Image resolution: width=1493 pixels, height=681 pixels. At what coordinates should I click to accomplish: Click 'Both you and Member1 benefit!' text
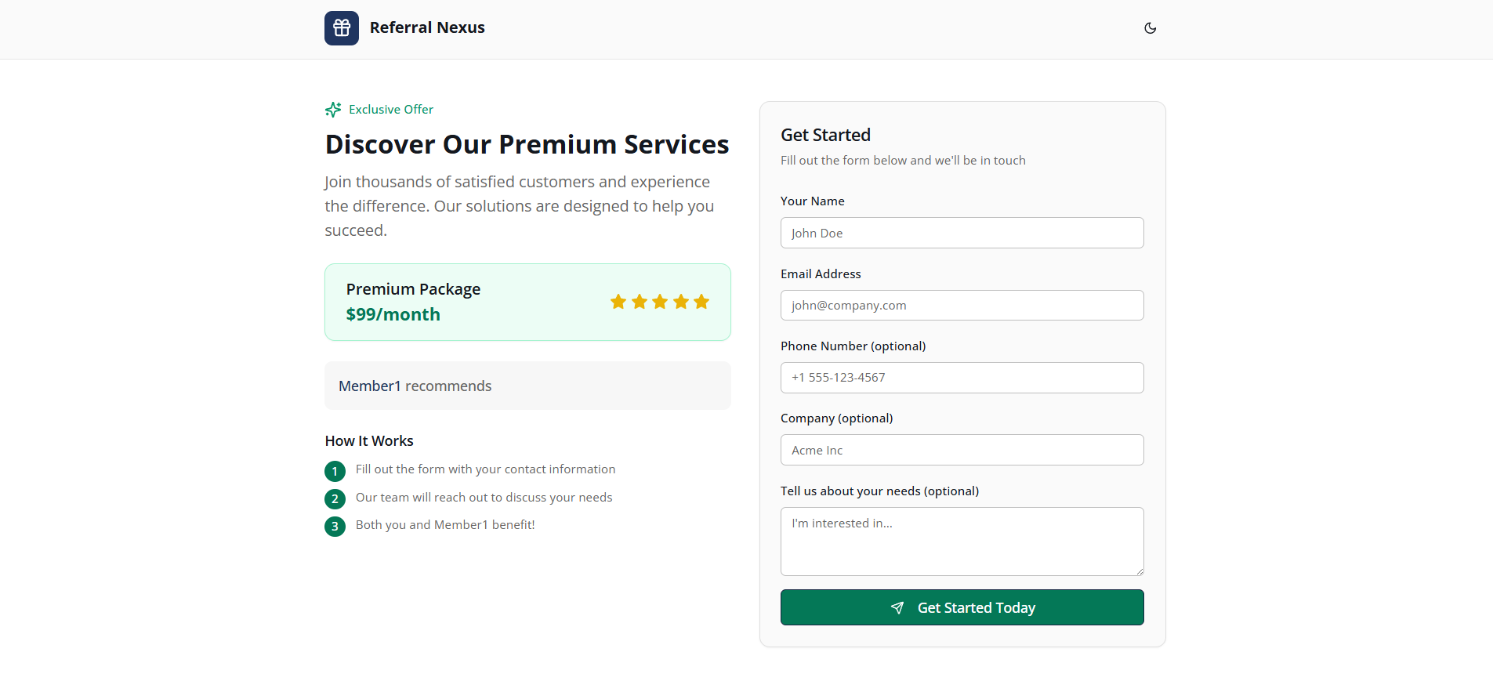click(445, 525)
